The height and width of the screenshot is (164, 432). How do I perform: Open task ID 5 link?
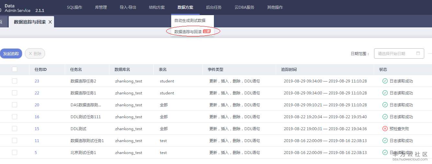36,153
